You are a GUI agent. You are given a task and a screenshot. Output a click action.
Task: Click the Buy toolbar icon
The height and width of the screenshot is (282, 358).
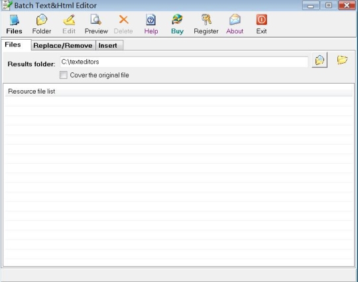177,20
